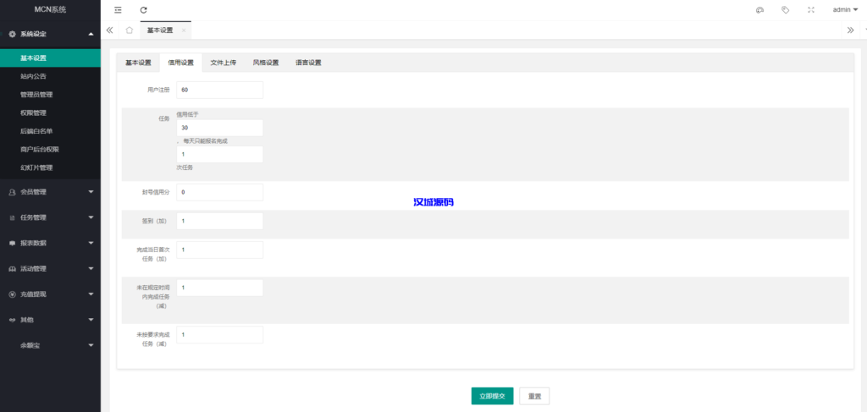867x412 pixels.
Task: Expand the 任务管理 sidebar menu
Action: coord(50,217)
